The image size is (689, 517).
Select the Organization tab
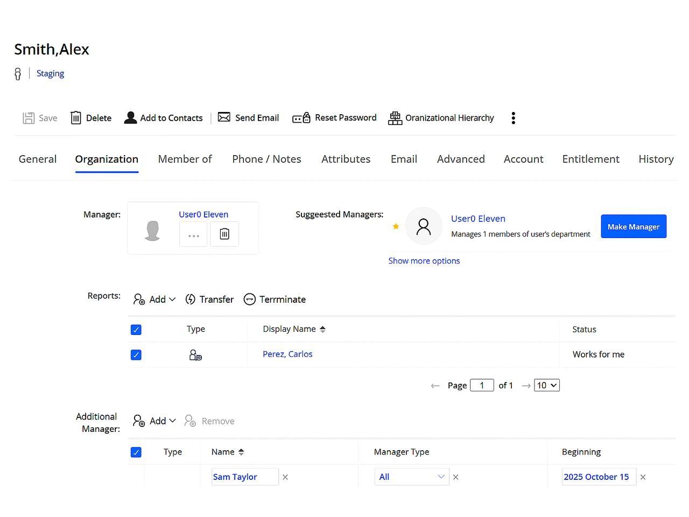click(x=107, y=159)
